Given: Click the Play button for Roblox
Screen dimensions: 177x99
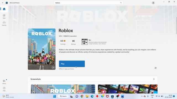Looking at the screenshot, I should (x=72, y=64).
